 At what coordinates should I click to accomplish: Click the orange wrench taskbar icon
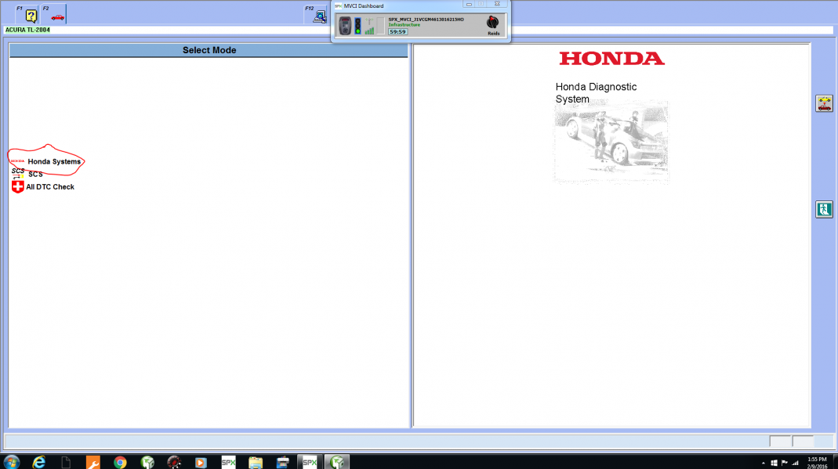(x=93, y=462)
